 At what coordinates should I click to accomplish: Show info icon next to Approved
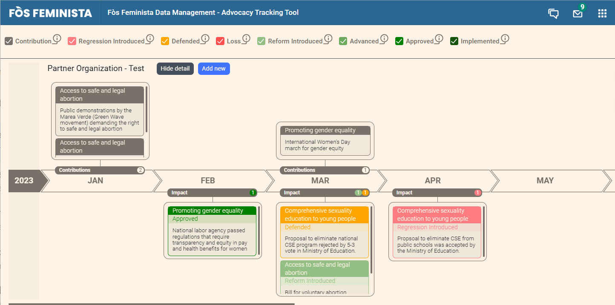point(439,39)
